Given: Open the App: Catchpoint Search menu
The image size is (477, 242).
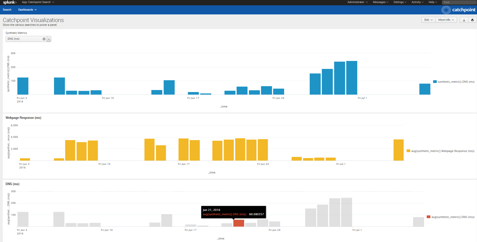Looking at the screenshot, I should tap(38, 2).
